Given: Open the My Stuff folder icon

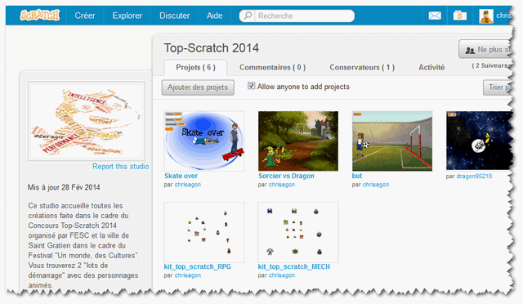Looking at the screenshot, I should tap(459, 16).
